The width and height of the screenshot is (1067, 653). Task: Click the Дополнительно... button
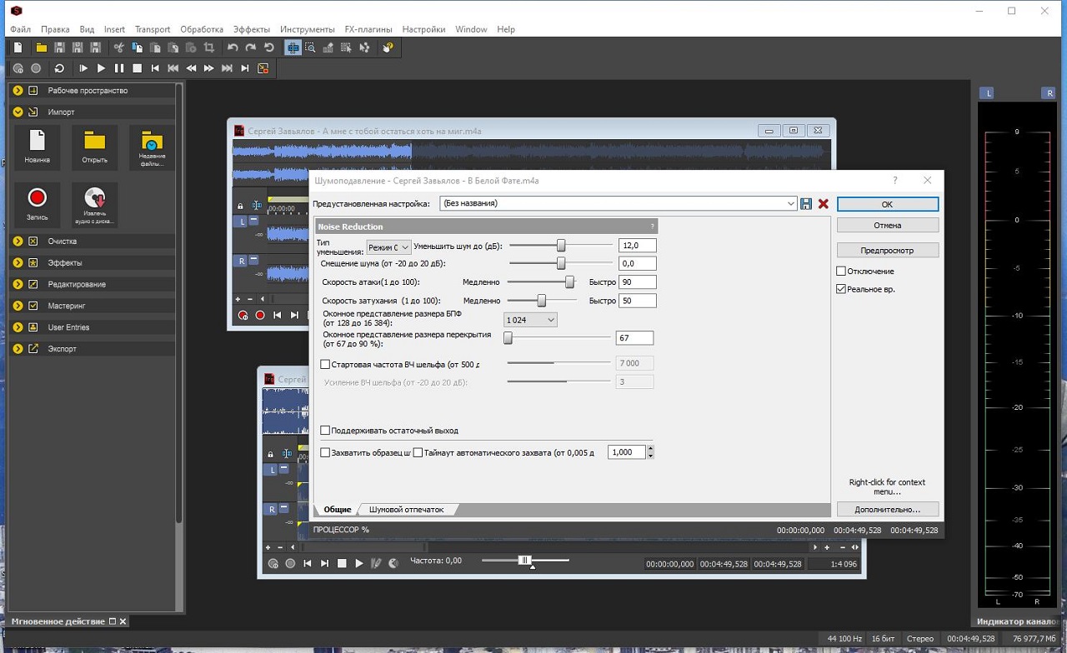point(887,509)
